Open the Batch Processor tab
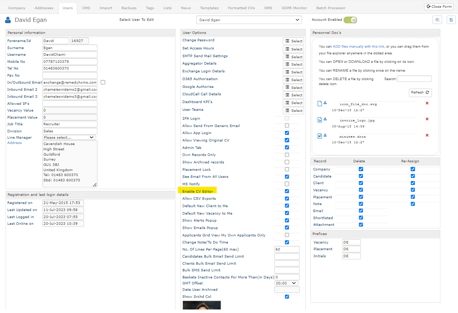The width and height of the screenshot is (458, 313). [x=331, y=8]
